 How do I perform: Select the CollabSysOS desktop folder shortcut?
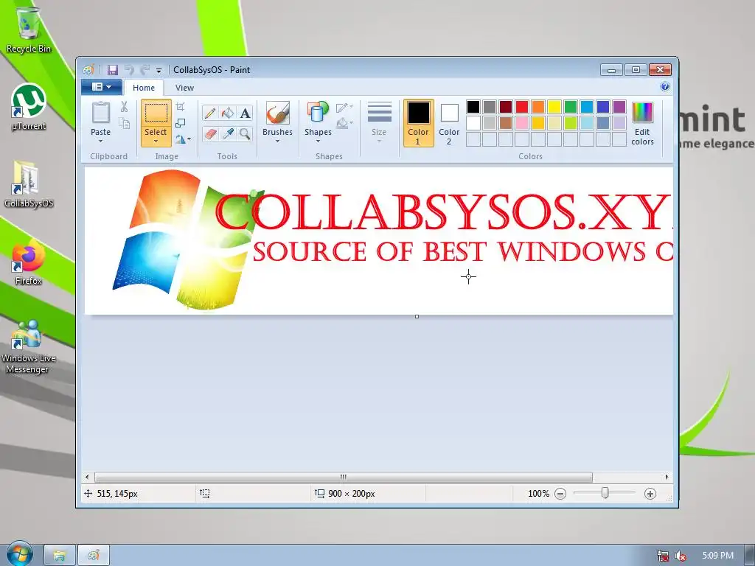[x=29, y=184]
